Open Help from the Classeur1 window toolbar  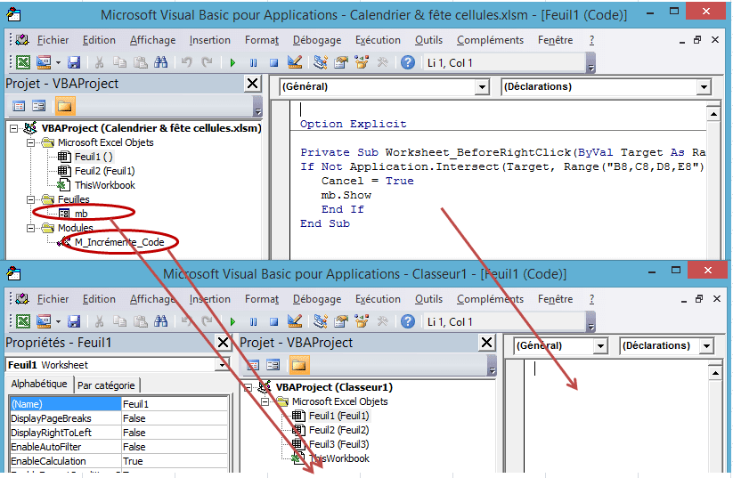point(408,321)
